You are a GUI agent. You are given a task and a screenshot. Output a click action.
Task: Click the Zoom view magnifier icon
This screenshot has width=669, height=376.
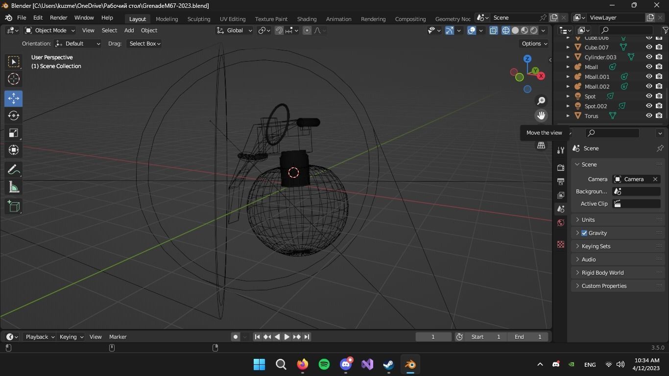(541, 101)
